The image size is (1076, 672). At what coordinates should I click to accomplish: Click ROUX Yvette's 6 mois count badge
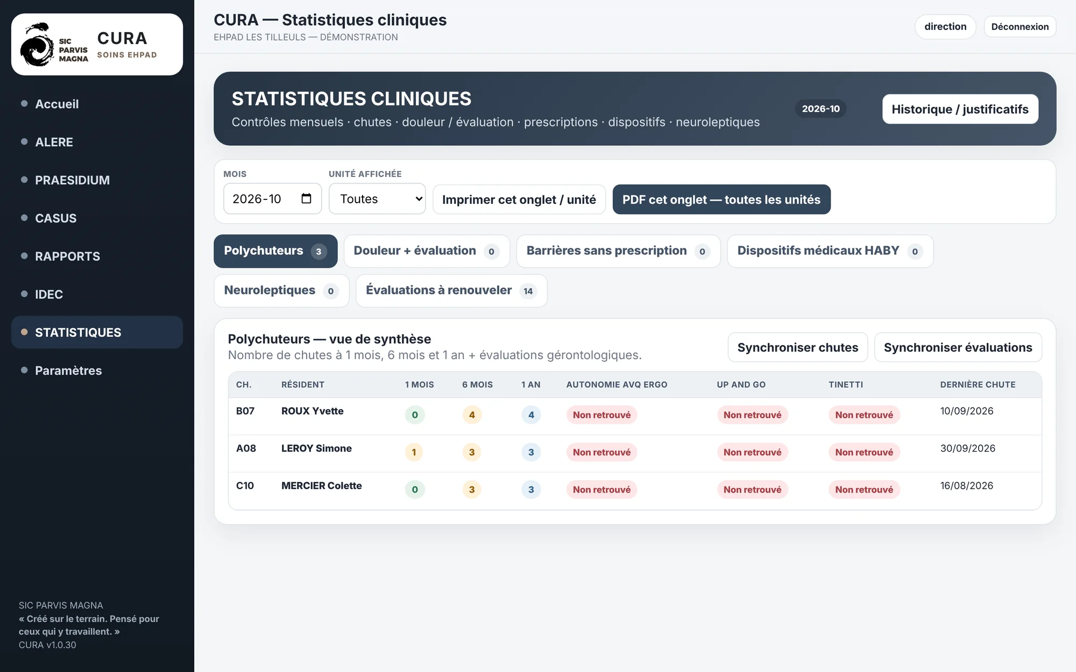point(472,415)
